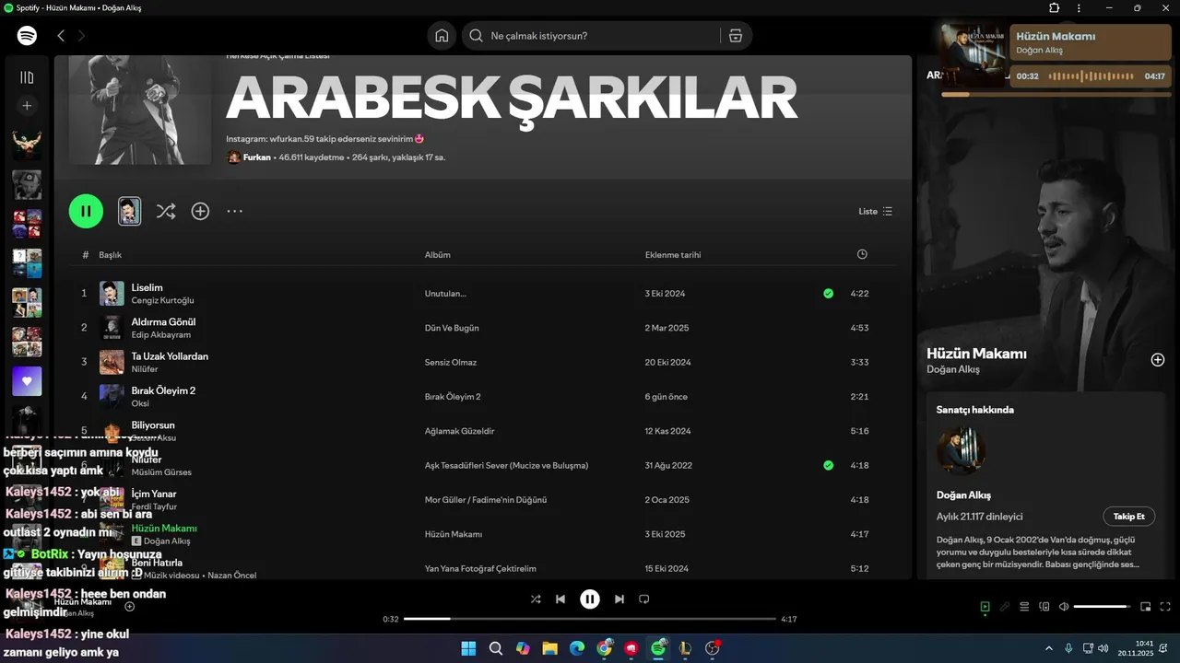Open File Explorer from the taskbar
1180x663 pixels.
(x=549, y=648)
